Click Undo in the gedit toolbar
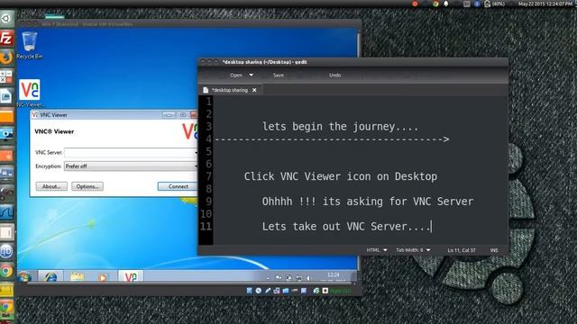The image size is (577, 324). pos(334,75)
